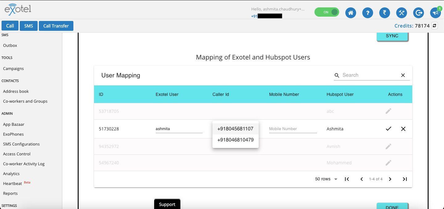
Task: Click Hubspot user Ashmita cell
Action: point(335,129)
